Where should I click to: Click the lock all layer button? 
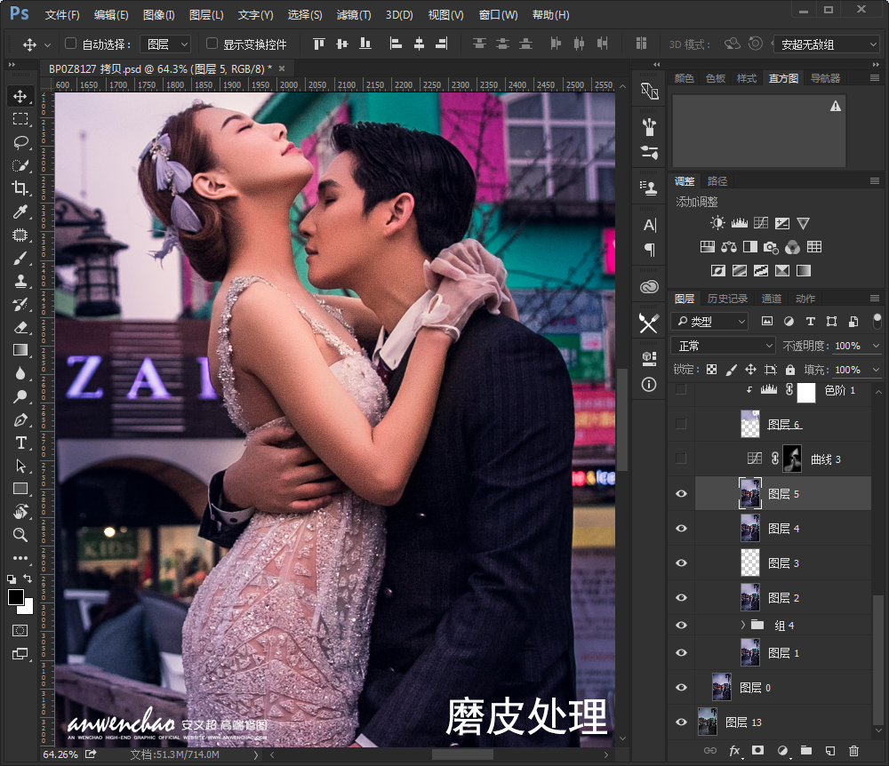(790, 370)
